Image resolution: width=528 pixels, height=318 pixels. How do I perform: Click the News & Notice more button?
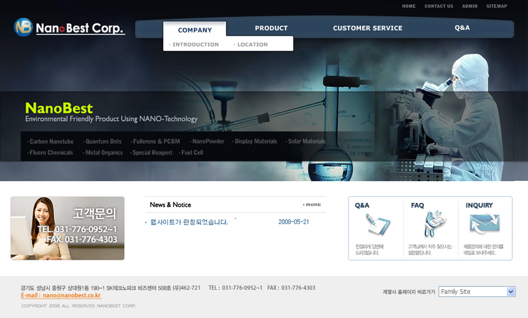pos(312,205)
